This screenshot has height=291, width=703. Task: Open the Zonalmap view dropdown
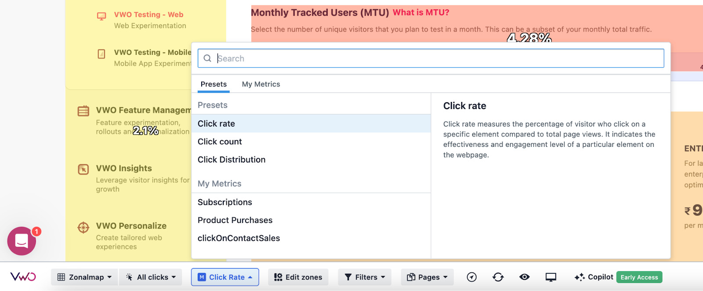pos(84,277)
